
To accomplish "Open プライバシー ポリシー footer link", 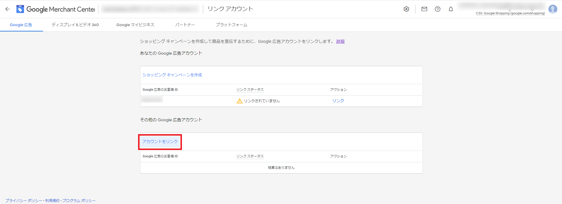I will (24, 200).
